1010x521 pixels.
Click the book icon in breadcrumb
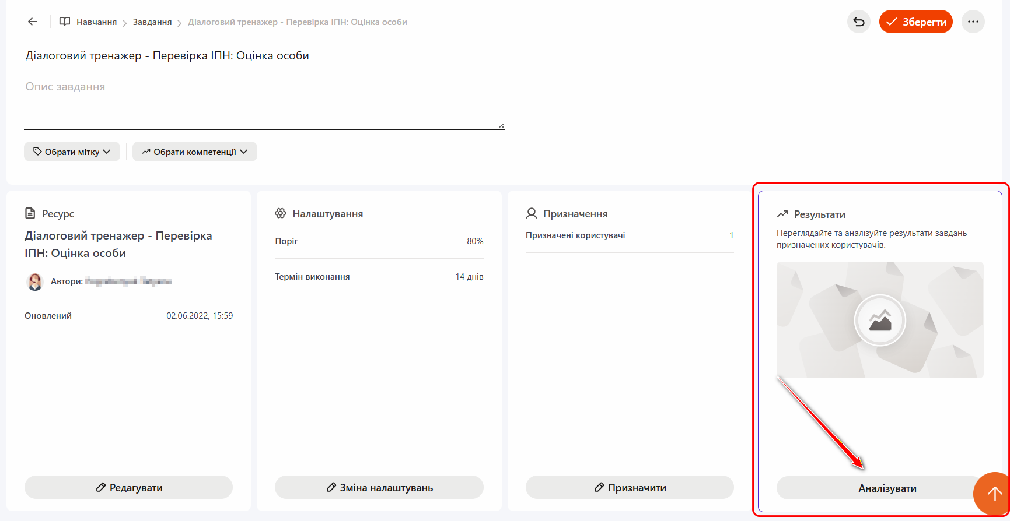pyautogui.click(x=65, y=22)
